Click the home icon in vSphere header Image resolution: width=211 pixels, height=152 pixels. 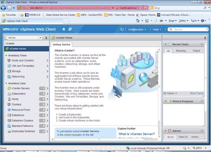(x=63, y=29)
